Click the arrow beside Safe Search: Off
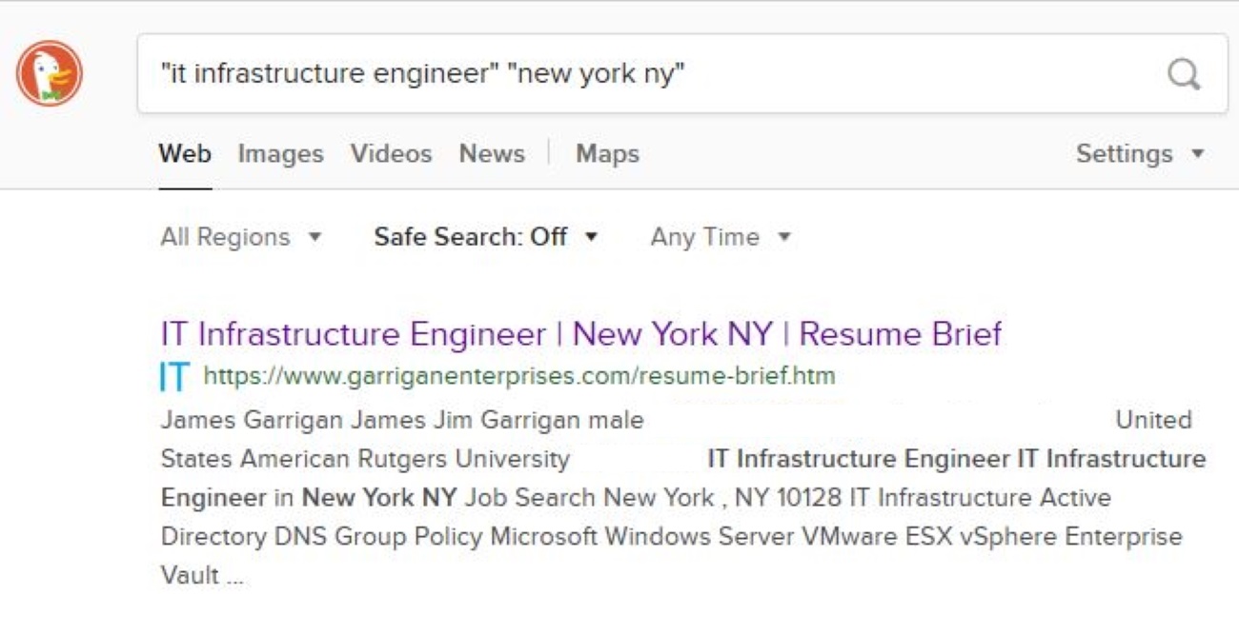1239x636 pixels. [x=591, y=236]
